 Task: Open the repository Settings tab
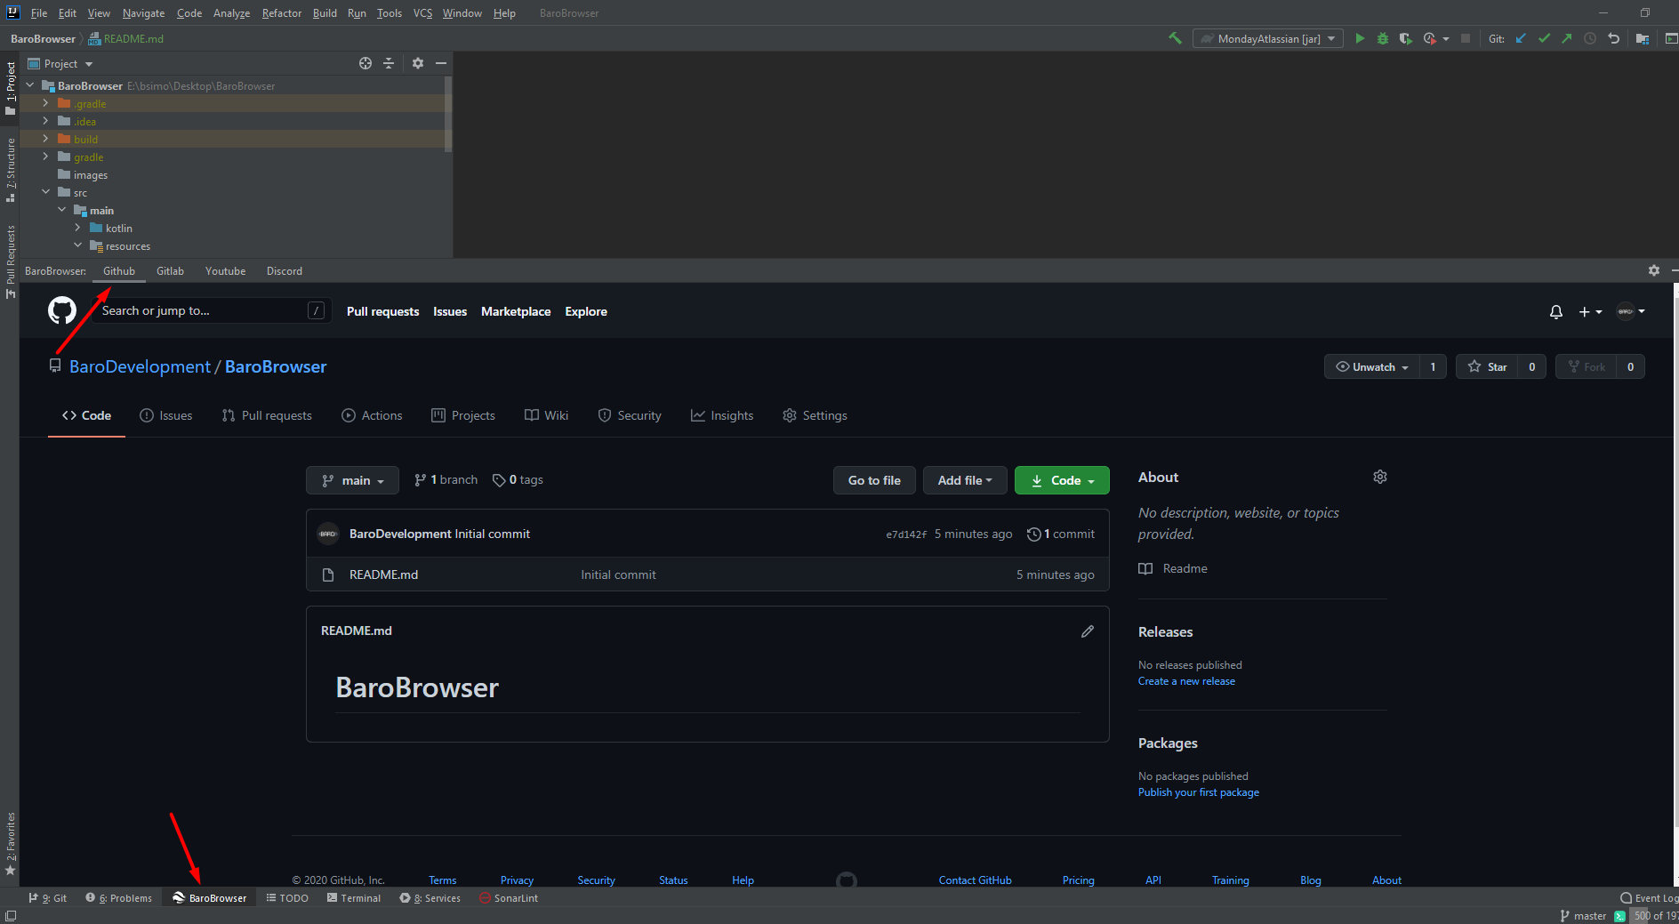pyautogui.click(x=815, y=415)
